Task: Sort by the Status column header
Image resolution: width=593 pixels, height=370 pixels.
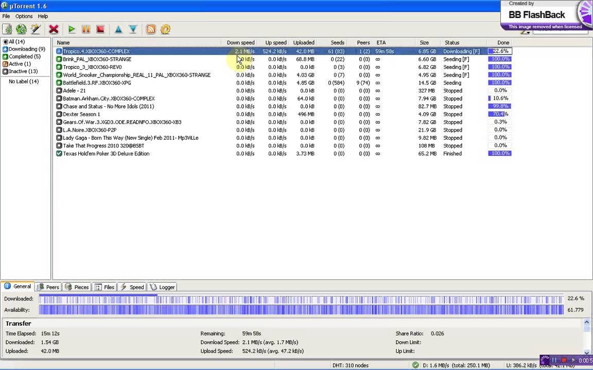Action: point(463,43)
